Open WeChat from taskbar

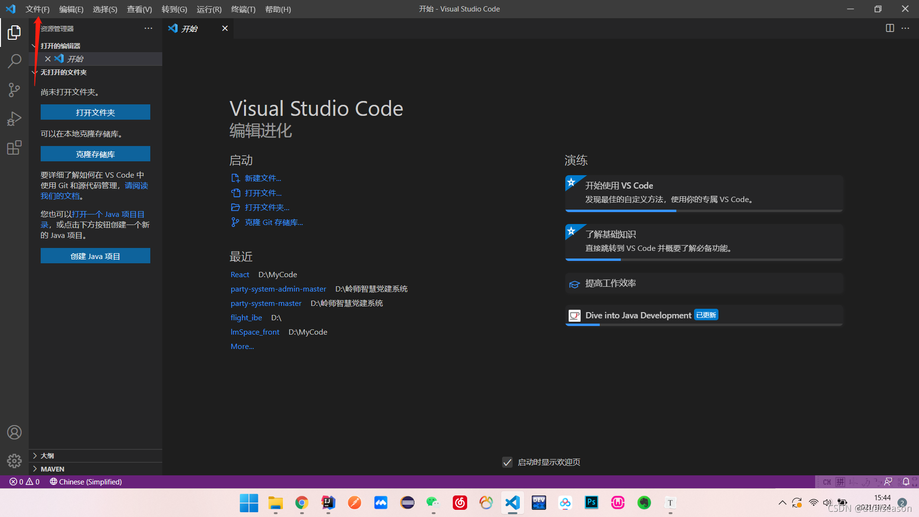(x=433, y=503)
